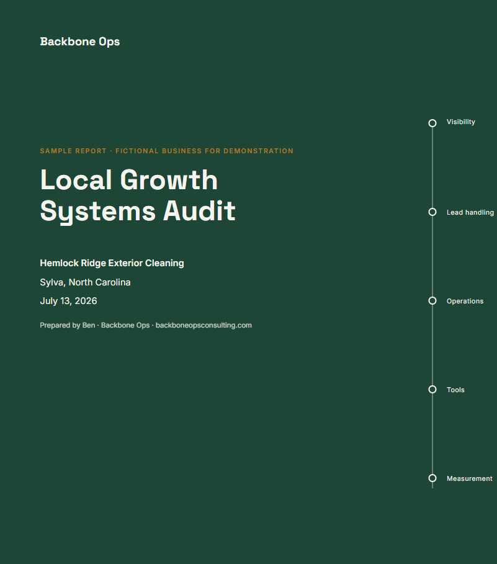Click Hemlock Ridge Exterior Cleaning business name
Image resolution: width=497 pixels, height=564 pixels.
point(112,263)
